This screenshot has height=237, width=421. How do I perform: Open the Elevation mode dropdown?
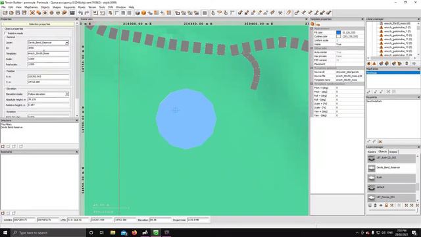coord(67,94)
